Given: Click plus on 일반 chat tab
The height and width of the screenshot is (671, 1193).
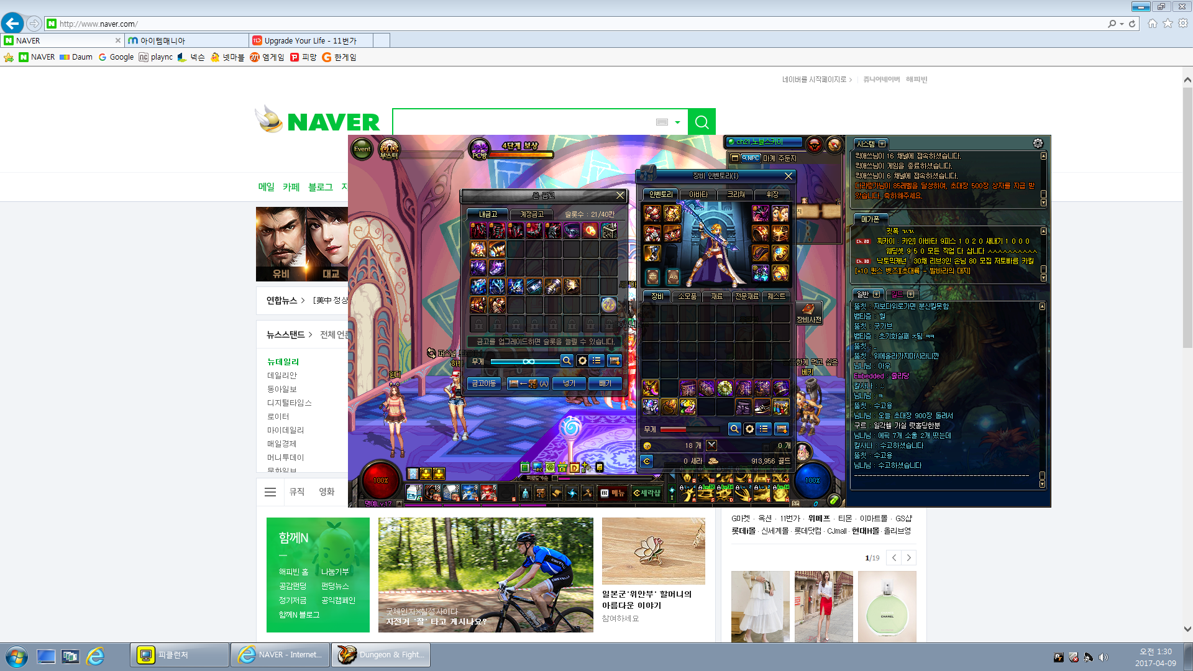Looking at the screenshot, I should tap(876, 294).
